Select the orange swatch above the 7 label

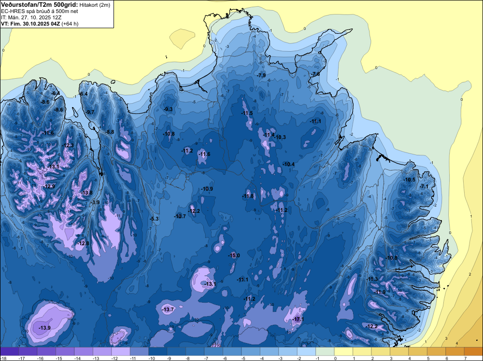[473, 351]
